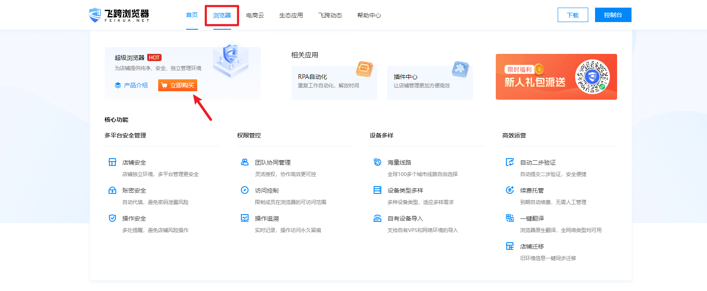Image resolution: width=707 pixels, height=291 pixels.
Task: Click the 自动二步验证 refresh icon
Action: point(510,162)
